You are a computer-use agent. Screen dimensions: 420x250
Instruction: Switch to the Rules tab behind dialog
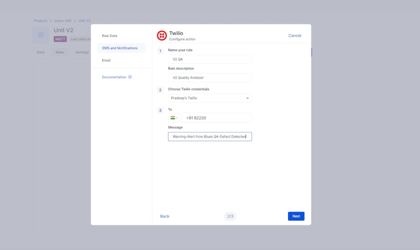pyautogui.click(x=60, y=52)
